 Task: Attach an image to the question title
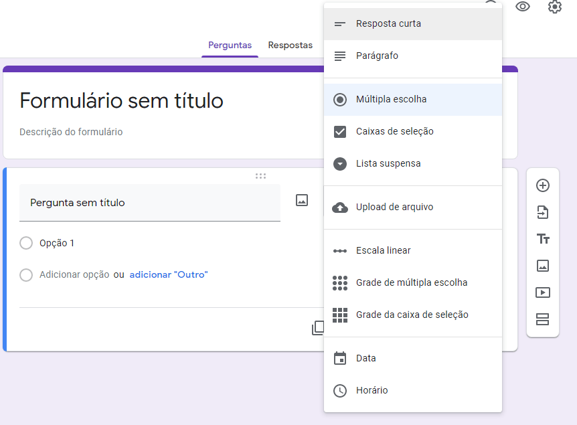point(302,199)
